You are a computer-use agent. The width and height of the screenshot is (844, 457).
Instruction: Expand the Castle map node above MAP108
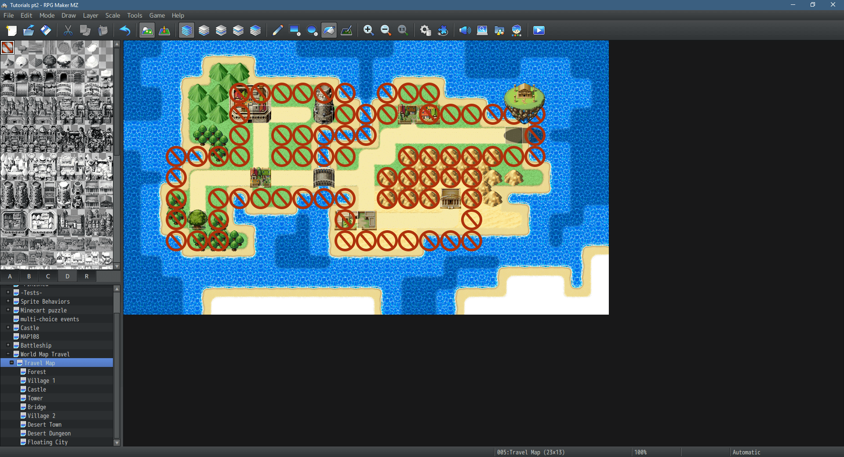tap(8, 327)
